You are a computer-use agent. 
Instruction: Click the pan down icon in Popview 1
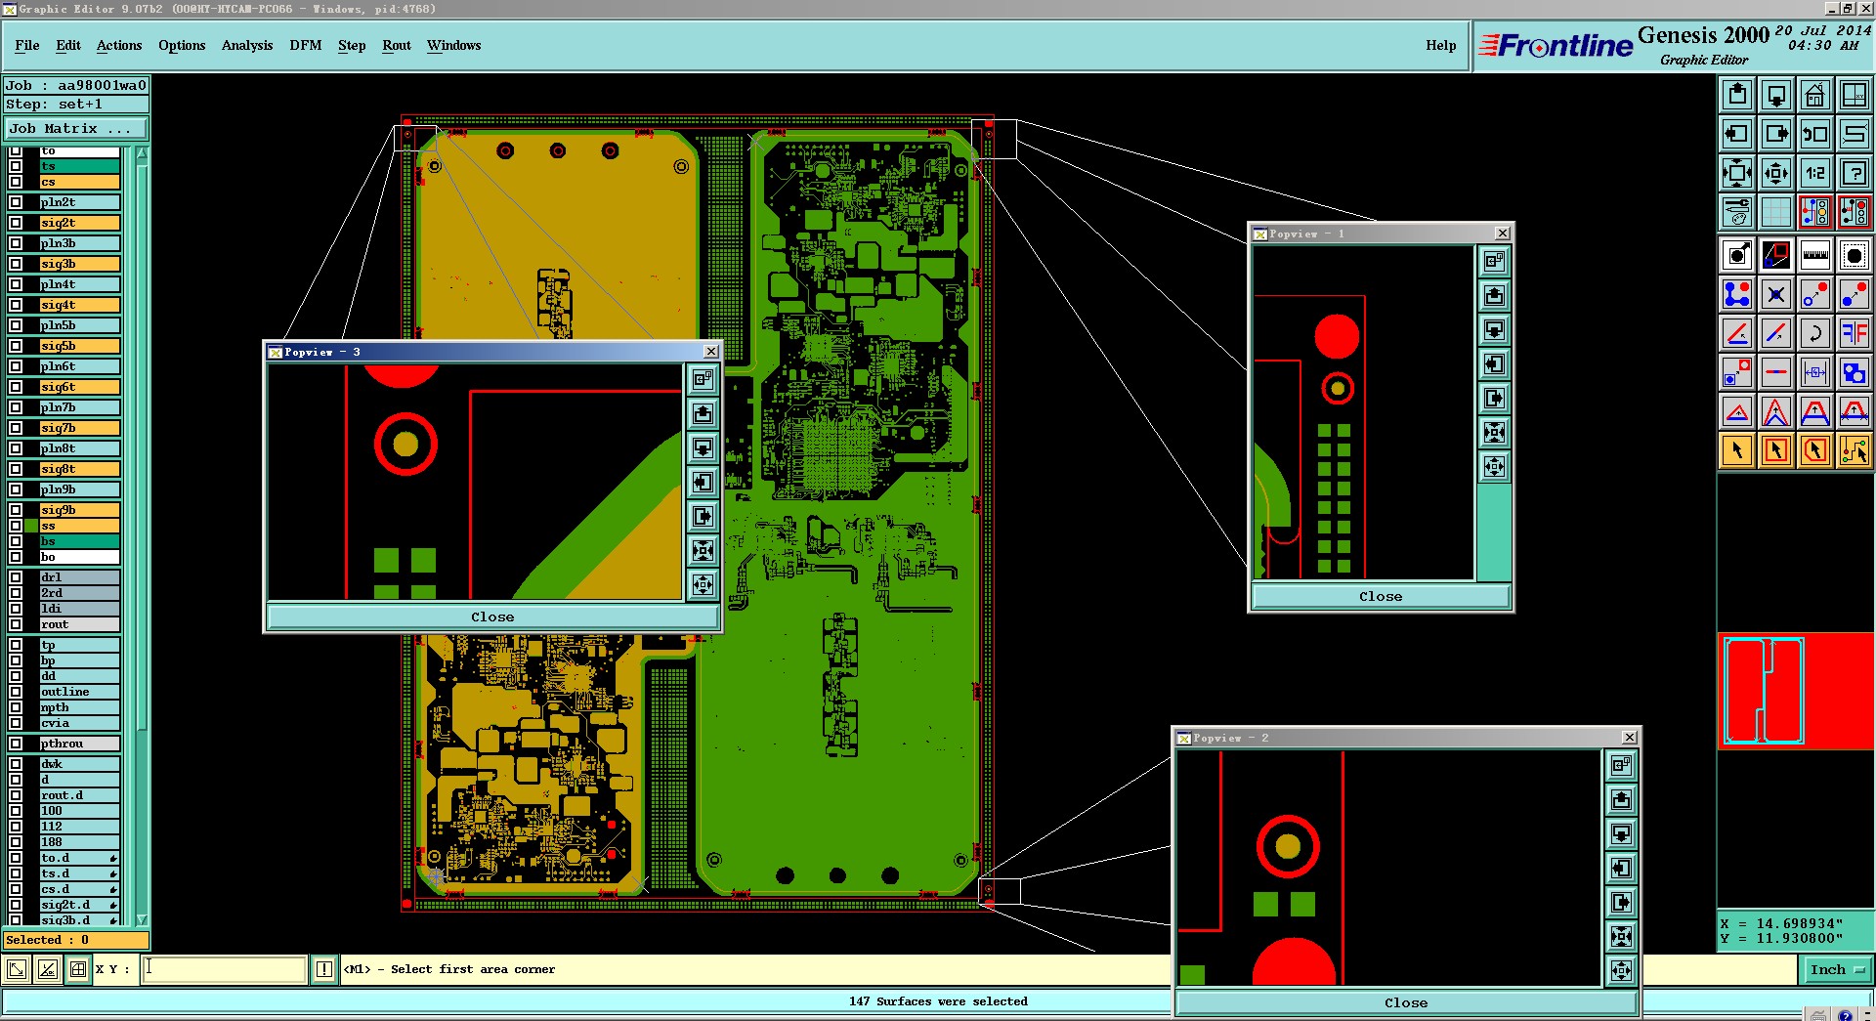tap(1494, 330)
